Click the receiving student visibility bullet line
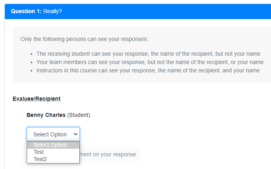 coord(148,54)
